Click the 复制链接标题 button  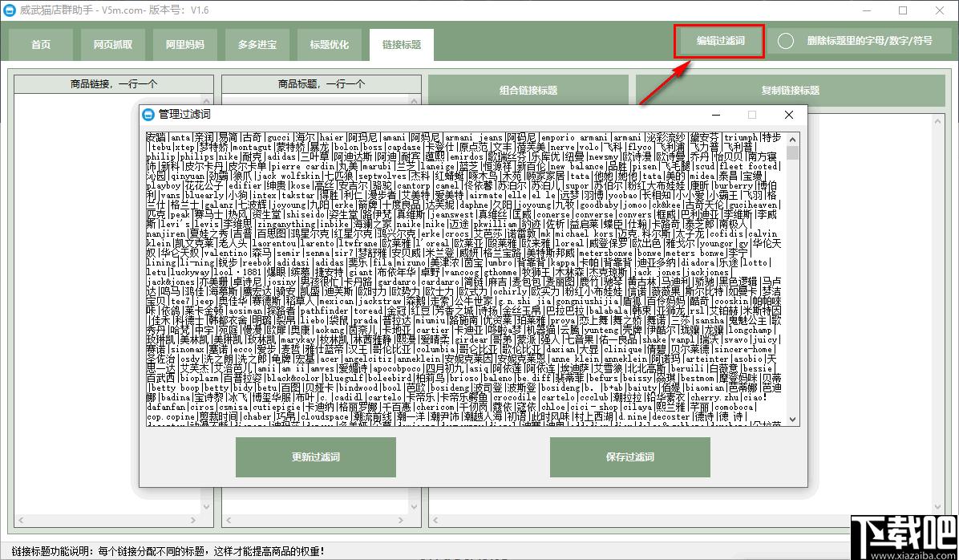790,91
